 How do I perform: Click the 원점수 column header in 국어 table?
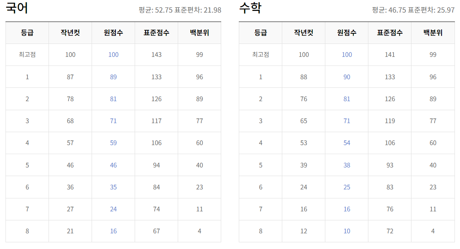coord(113,33)
